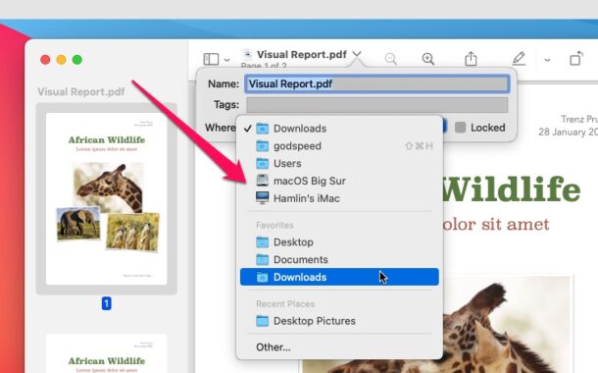
Task: Click the zoom out magnifier
Action: click(x=390, y=59)
